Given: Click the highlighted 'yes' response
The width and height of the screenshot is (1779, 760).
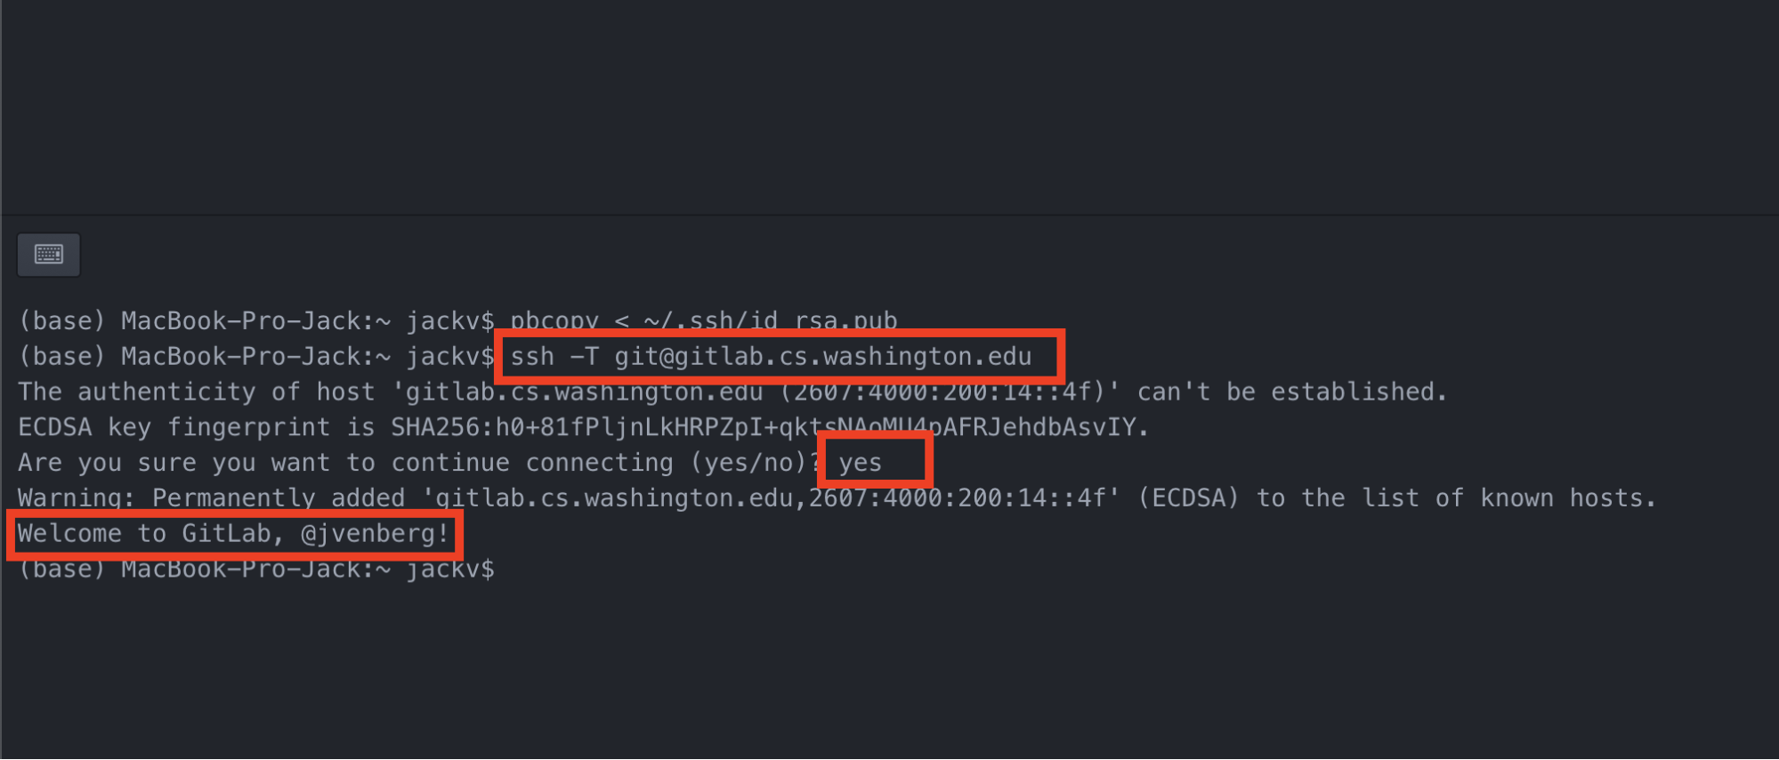Looking at the screenshot, I should (x=860, y=463).
